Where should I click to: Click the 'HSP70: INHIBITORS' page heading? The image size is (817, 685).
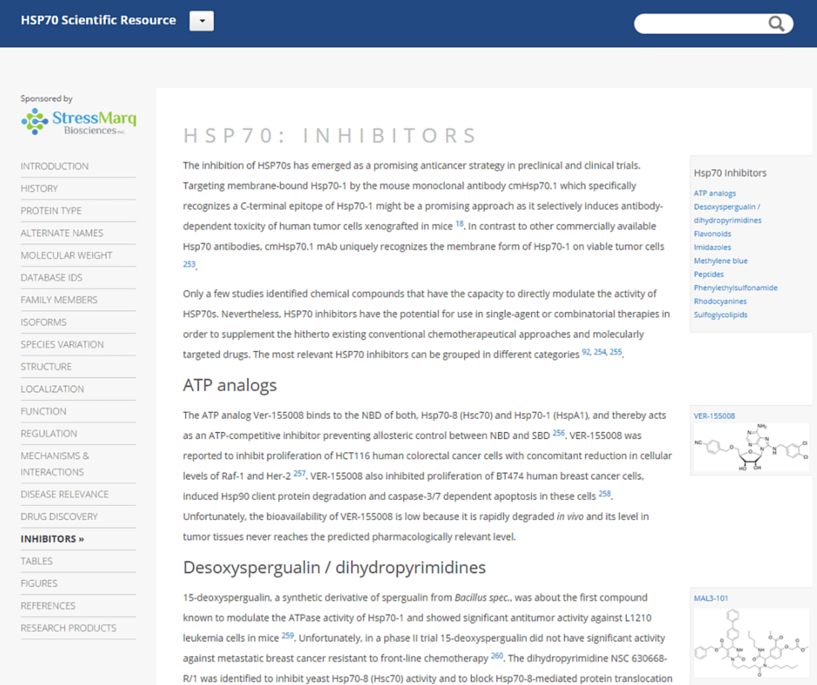pos(329,136)
